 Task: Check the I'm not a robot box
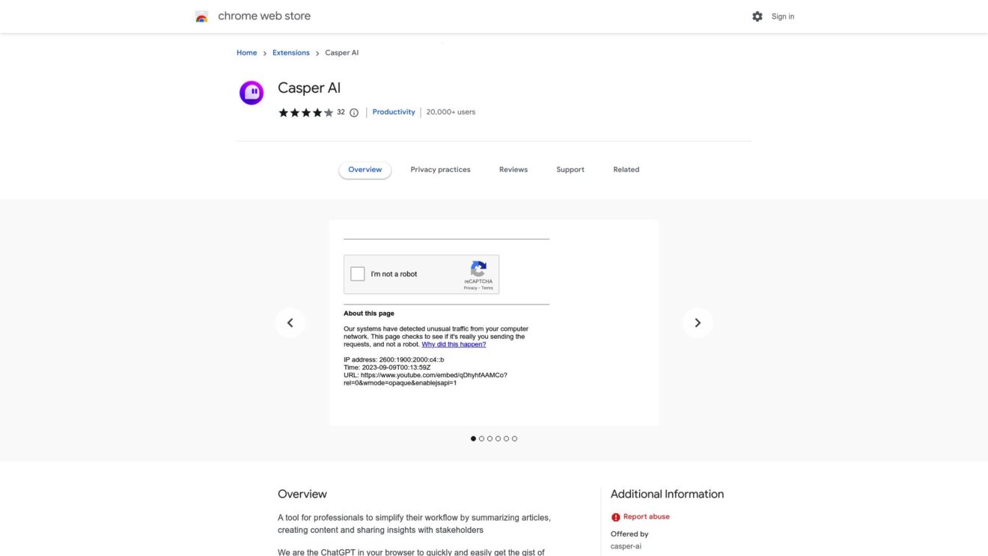point(357,274)
